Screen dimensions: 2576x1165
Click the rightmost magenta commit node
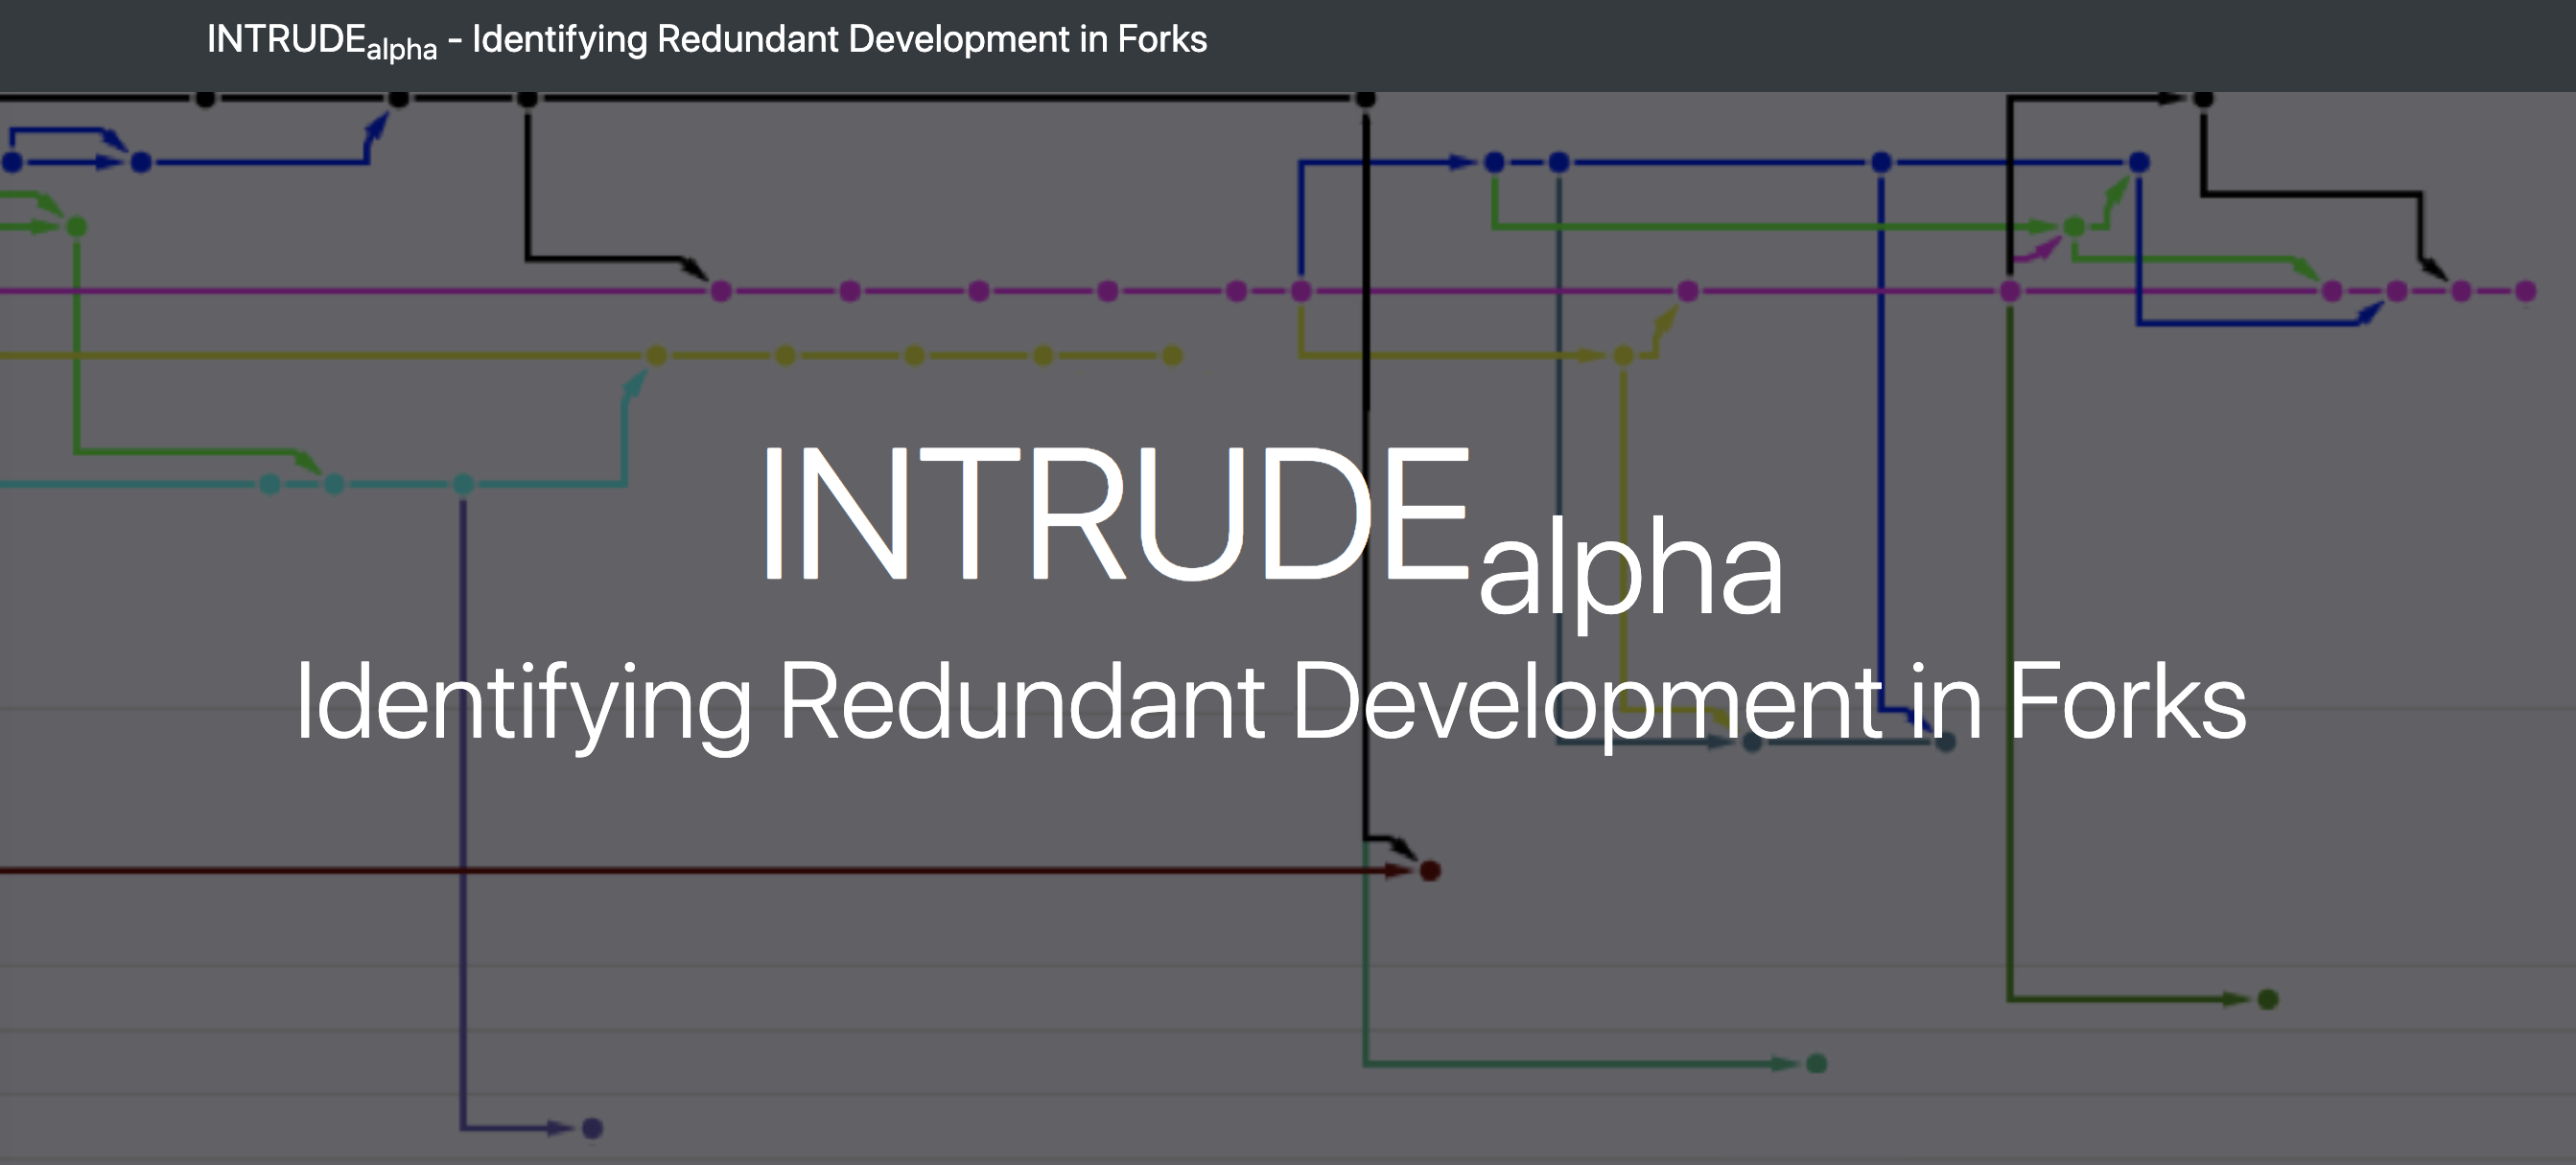[x=2525, y=290]
